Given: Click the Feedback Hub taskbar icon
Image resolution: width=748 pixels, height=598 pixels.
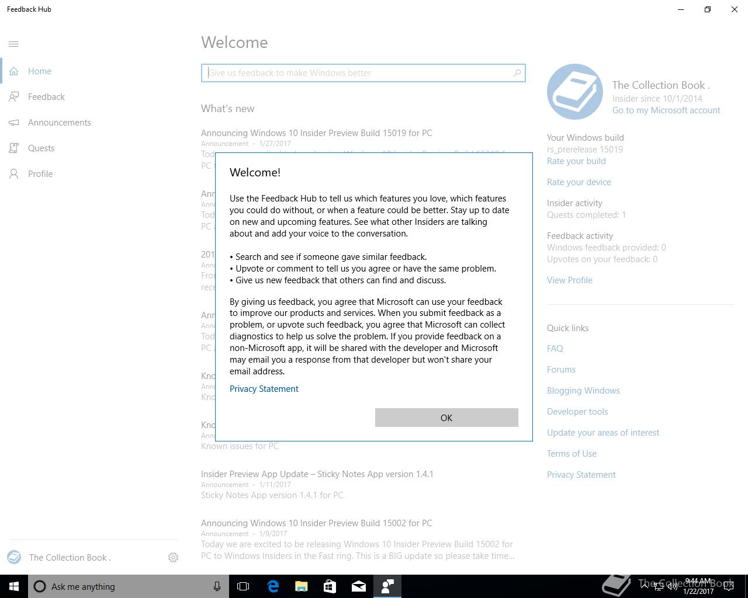Looking at the screenshot, I should pos(387,586).
